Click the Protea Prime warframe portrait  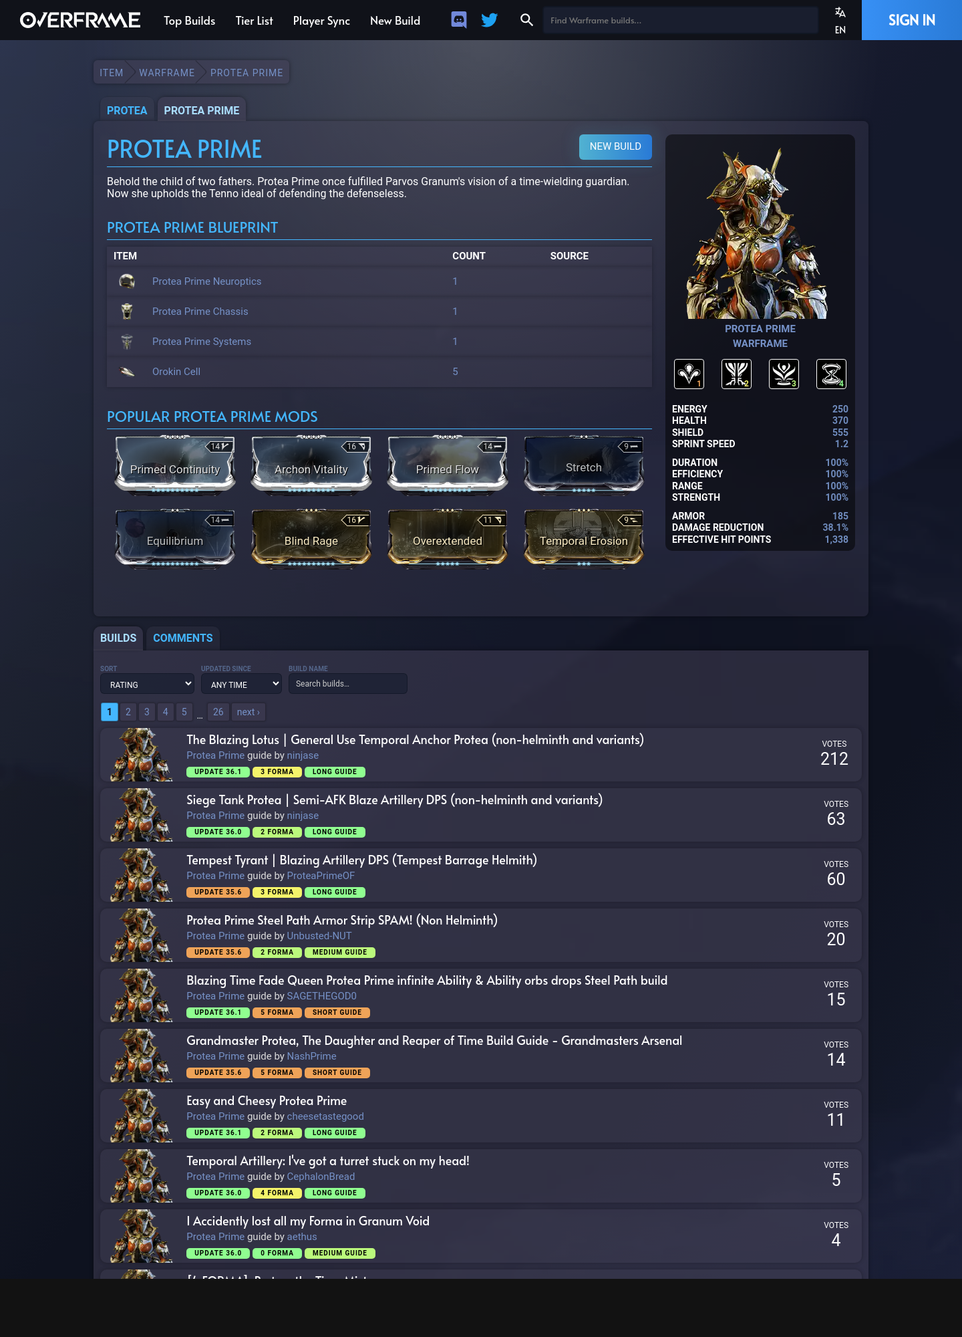760,233
